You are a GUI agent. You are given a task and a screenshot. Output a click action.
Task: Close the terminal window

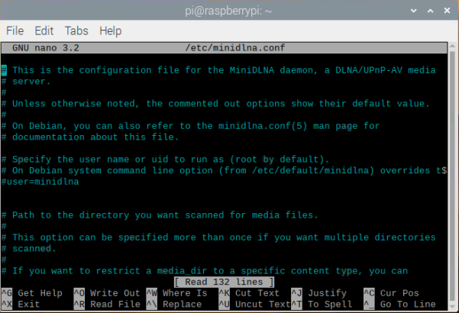point(447,11)
